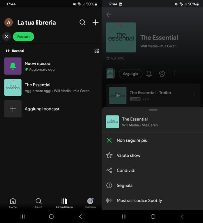Viewport: 203px width, 223px height.
Task: Tap the Segui già button
Action: coord(130,74)
